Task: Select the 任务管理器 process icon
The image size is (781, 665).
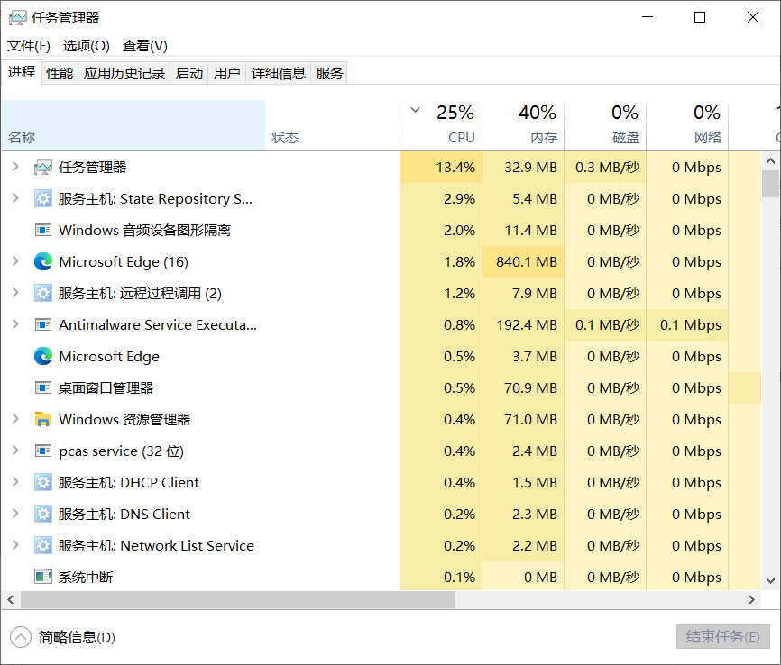Action: 42,168
